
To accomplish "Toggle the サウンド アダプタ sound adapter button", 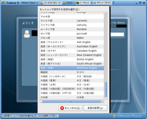I will (x=103, y=3).
